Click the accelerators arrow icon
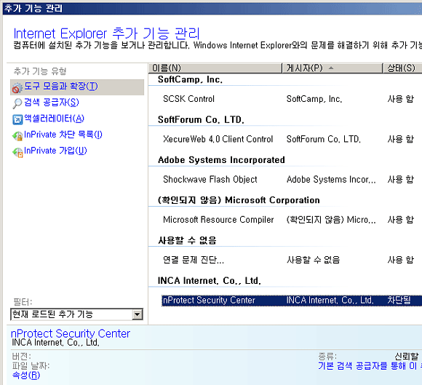This screenshot has height=385, width=422. coord(17,119)
